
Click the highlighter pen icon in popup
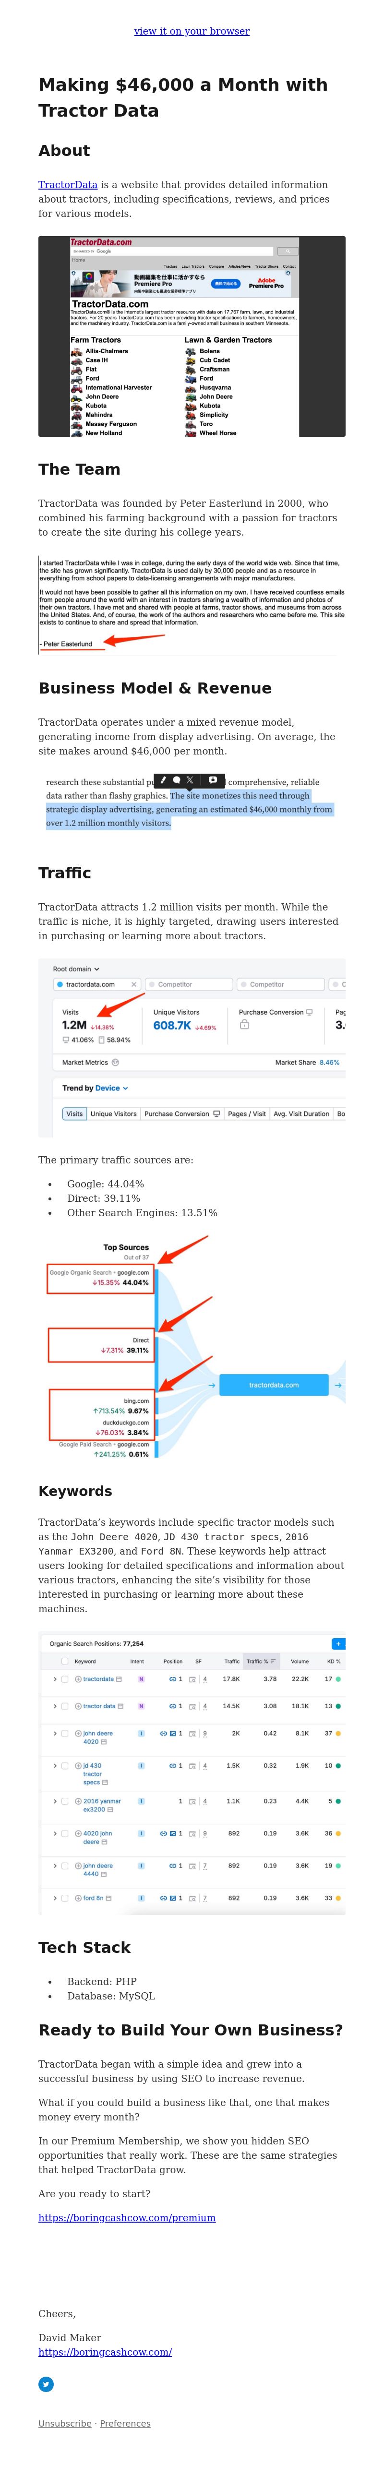(163, 780)
